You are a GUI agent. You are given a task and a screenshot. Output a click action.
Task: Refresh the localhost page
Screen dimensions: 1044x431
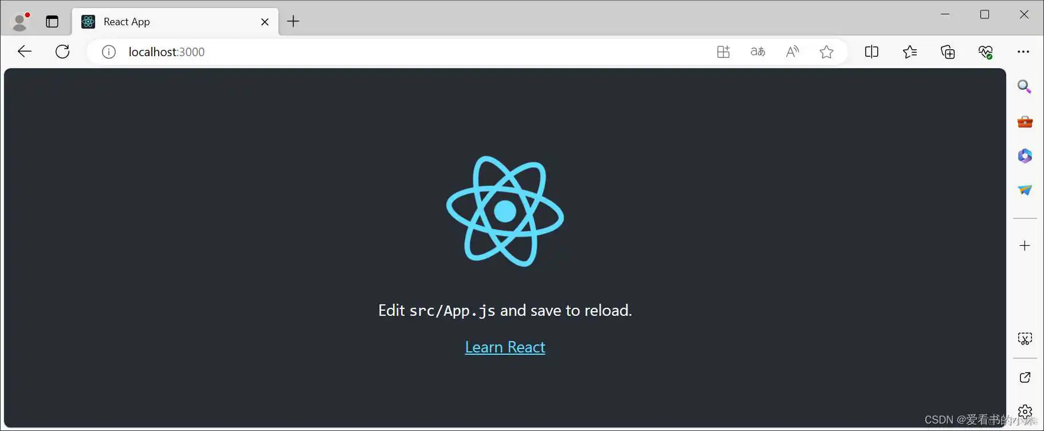click(x=62, y=52)
